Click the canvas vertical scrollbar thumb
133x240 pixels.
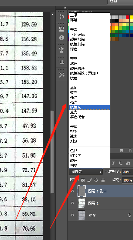52,152
